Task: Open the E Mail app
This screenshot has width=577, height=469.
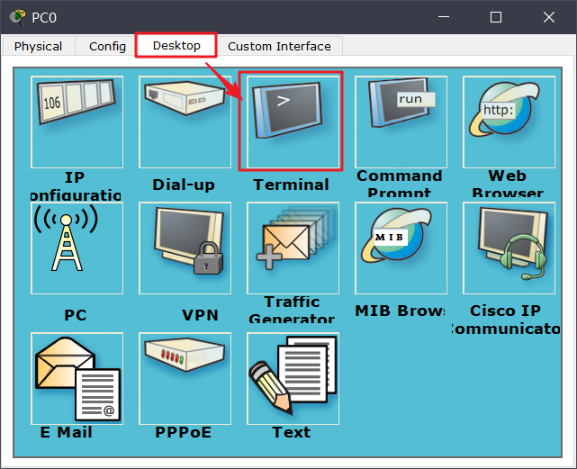Action: [77, 378]
